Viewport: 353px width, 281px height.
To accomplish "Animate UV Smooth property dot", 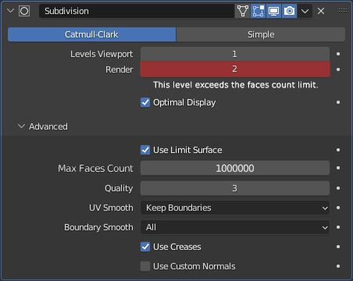I will pos(338,208).
